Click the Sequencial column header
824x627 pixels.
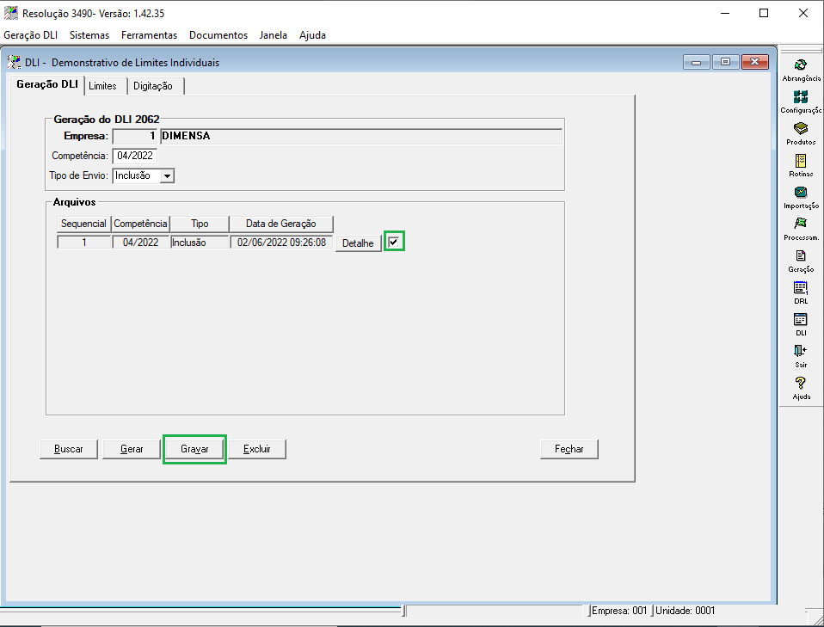(83, 224)
